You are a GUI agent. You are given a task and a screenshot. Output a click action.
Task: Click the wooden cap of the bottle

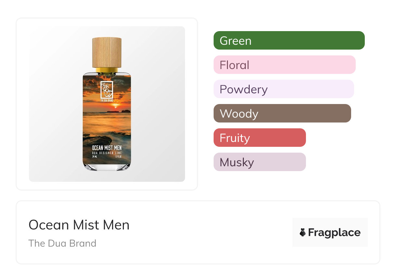click(x=107, y=52)
